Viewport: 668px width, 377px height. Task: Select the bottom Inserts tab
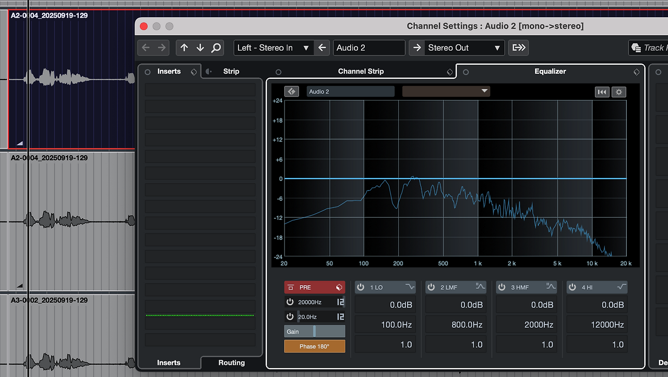click(x=169, y=362)
